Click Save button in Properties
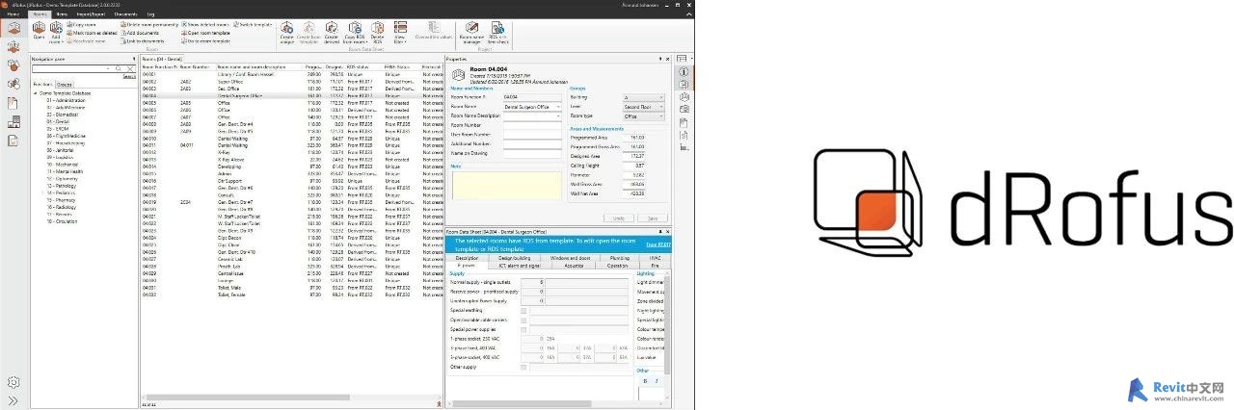 pyautogui.click(x=653, y=218)
